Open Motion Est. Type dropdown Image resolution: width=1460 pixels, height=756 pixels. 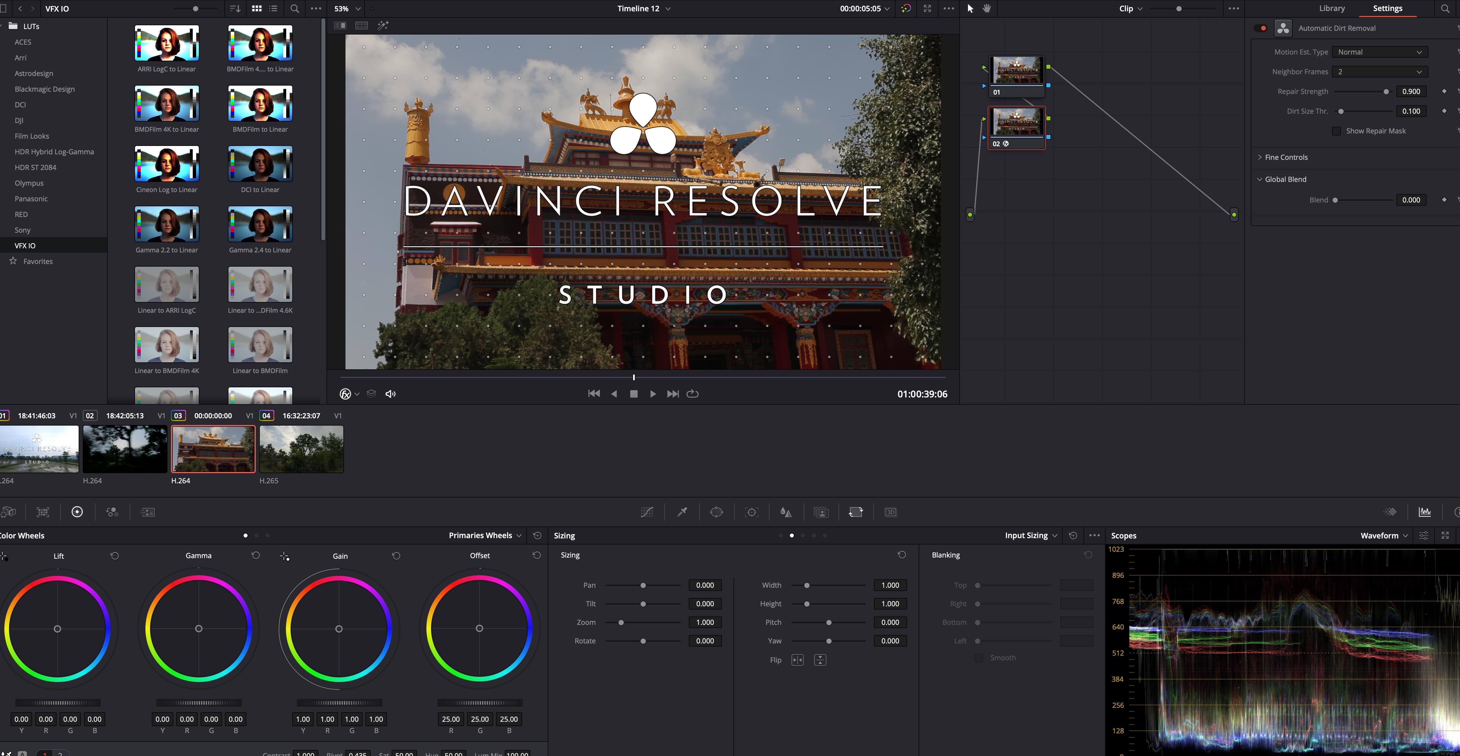(1380, 52)
